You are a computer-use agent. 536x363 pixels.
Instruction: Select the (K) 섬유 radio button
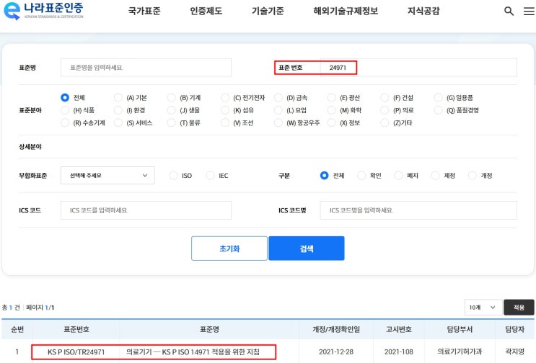(x=225, y=110)
